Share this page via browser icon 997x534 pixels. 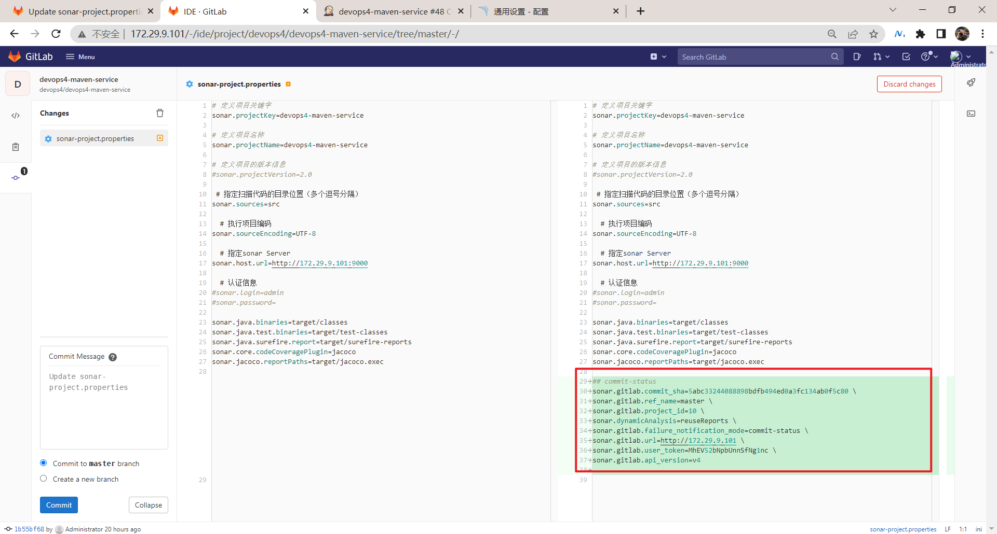pos(853,34)
